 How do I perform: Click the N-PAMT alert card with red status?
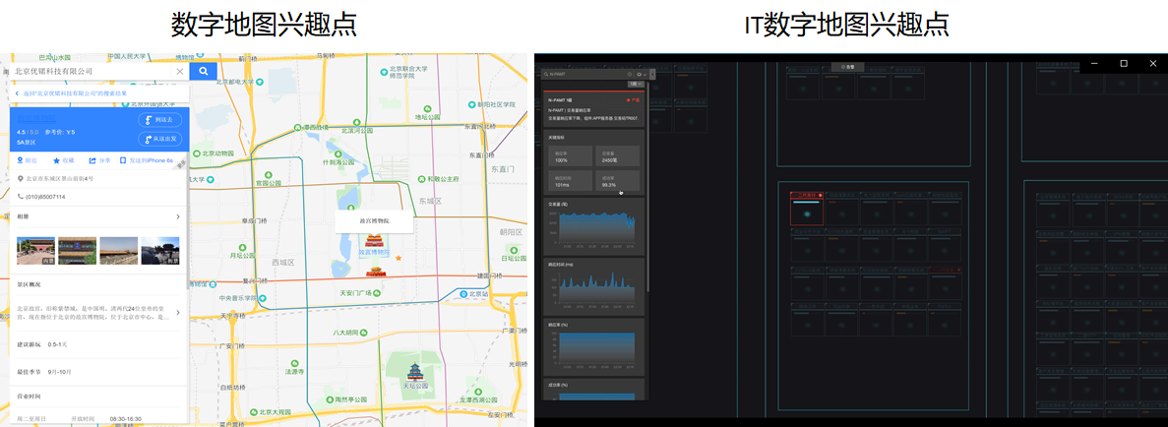593,109
